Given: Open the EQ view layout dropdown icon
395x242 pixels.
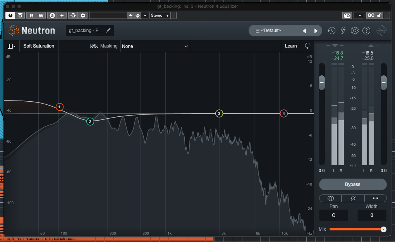Looking at the screenshot, I should point(11,46).
